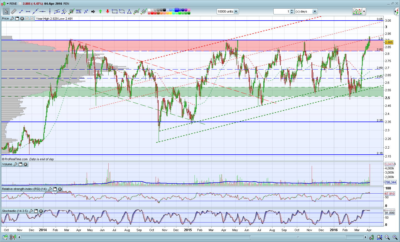
Task: Open Price panel settings wrench
Action: 12,18
